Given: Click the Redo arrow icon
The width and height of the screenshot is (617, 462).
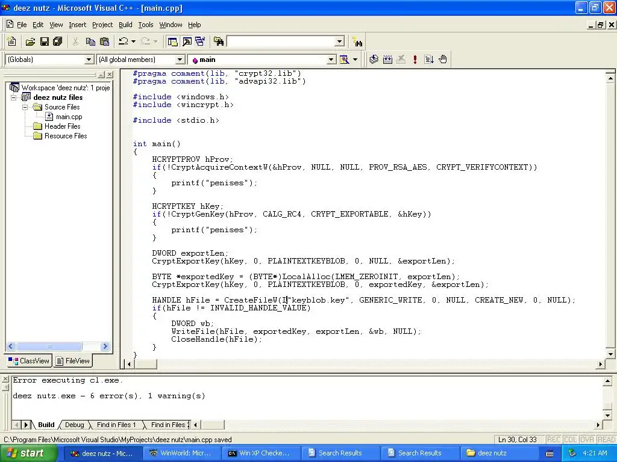Looking at the screenshot, I should pyautogui.click(x=145, y=42).
